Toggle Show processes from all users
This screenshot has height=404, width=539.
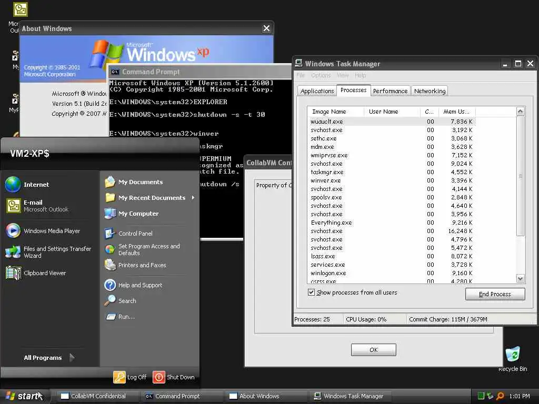pos(353,292)
